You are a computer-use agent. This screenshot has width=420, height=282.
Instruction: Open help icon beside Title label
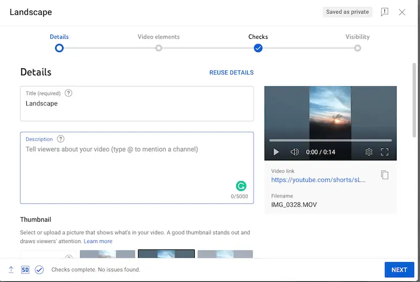(x=68, y=93)
